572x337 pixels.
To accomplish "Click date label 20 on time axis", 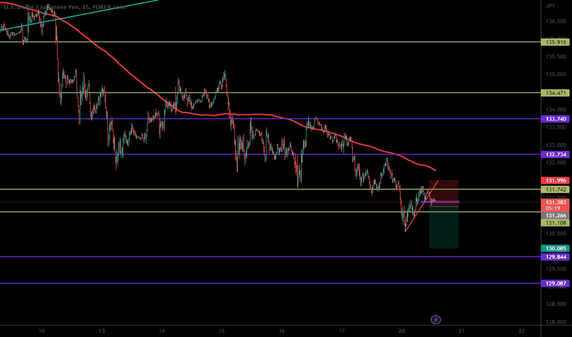I will (x=401, y=331).
